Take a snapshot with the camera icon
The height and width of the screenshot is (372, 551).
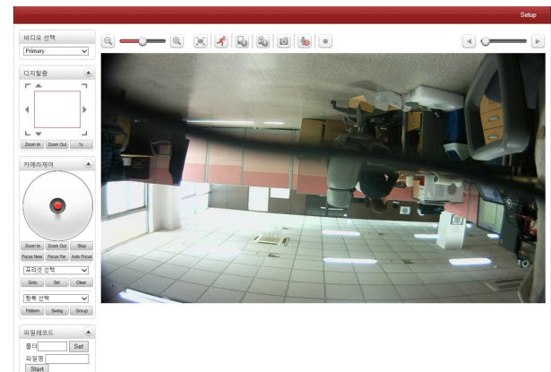pos(284,41)
